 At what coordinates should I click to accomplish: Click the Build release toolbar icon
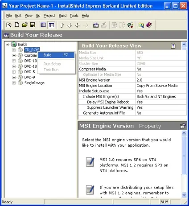point(96,25)
